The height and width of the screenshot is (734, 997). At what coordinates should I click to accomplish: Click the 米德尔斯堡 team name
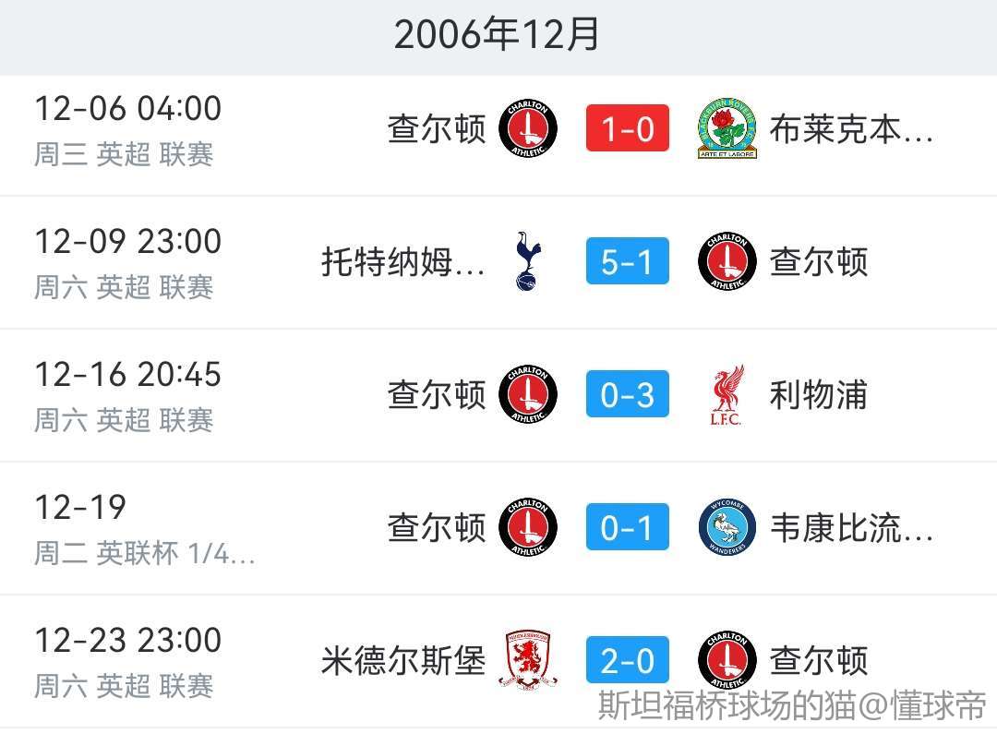tap(403, 661)
